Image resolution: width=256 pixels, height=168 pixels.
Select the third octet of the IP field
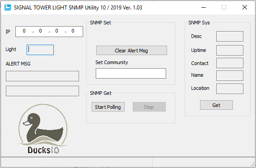pos(56,31)
